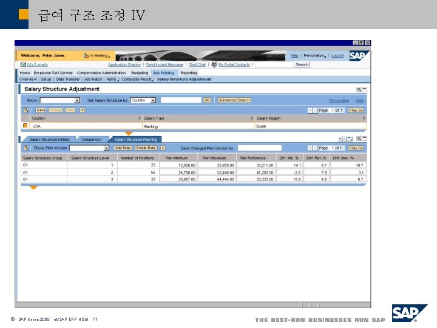Open Compensation Administration menu
The image size is (437, 328).
pos(101,73)
